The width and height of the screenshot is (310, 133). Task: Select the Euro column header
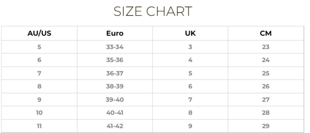click(x=115, y=33)
